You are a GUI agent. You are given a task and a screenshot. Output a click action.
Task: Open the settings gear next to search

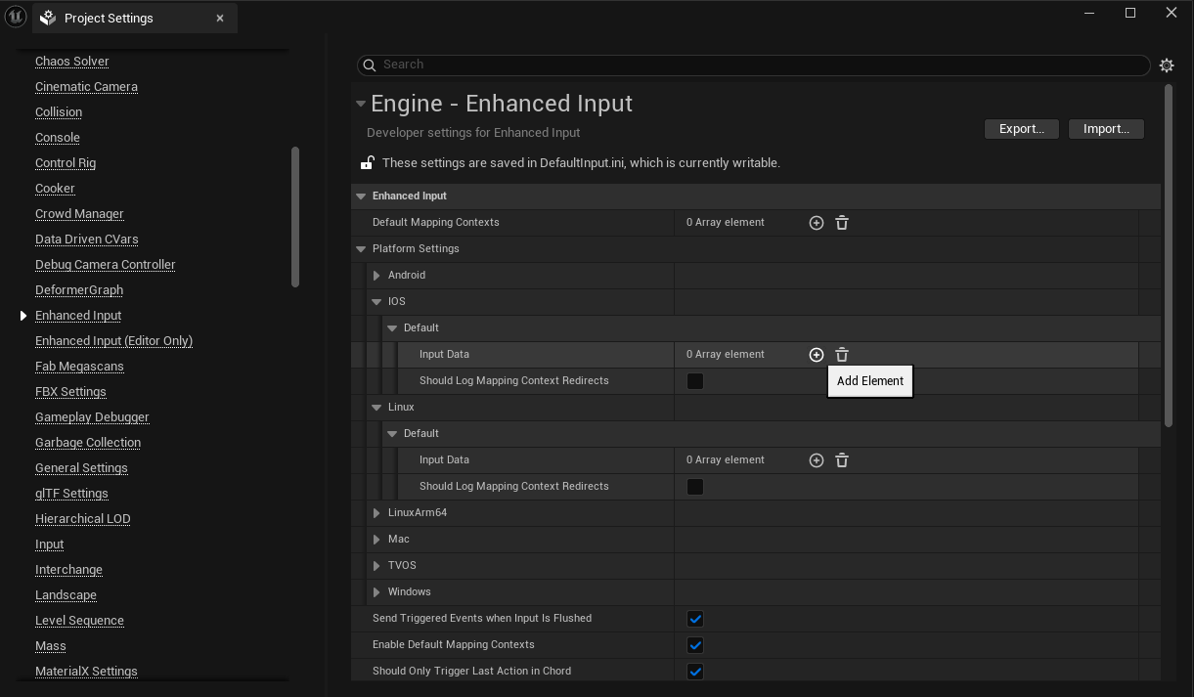click(x=1167, y=65)
